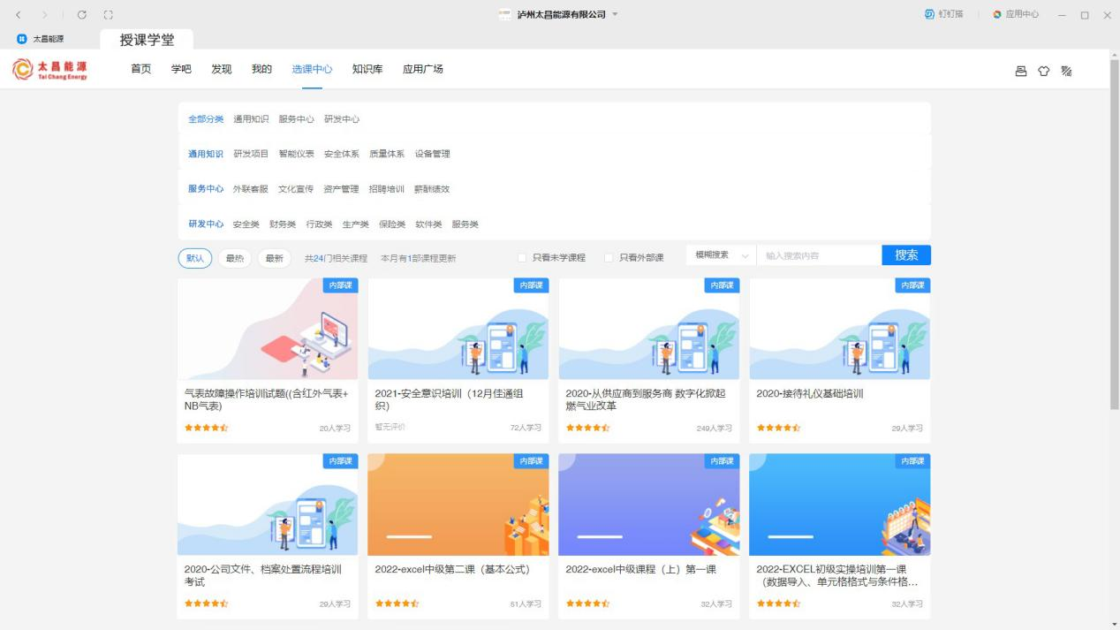Go to the 应用广场 nav tab
Screen dimensions: 1120x630
click(423, 69)
